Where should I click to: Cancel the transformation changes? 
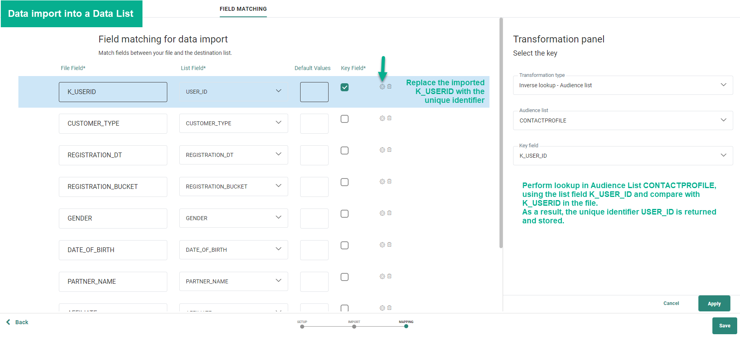pyautogui.click(x=671, y=303)
